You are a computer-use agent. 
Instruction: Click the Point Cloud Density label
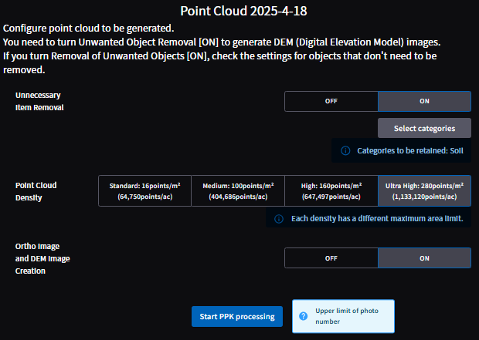click(36, 191)
